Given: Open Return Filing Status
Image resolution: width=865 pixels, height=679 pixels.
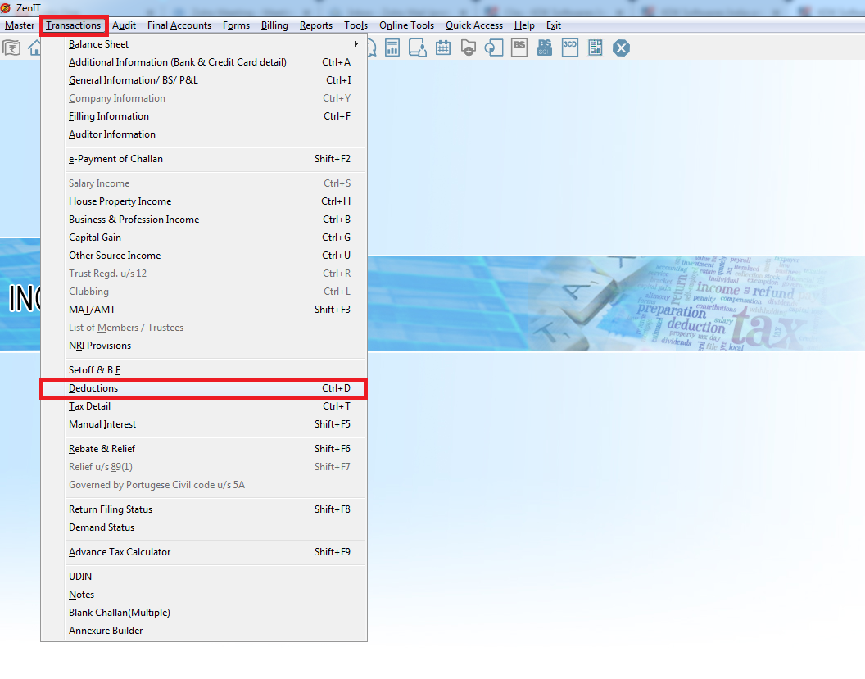Looking at the screenshot, I should coord(204,509).
